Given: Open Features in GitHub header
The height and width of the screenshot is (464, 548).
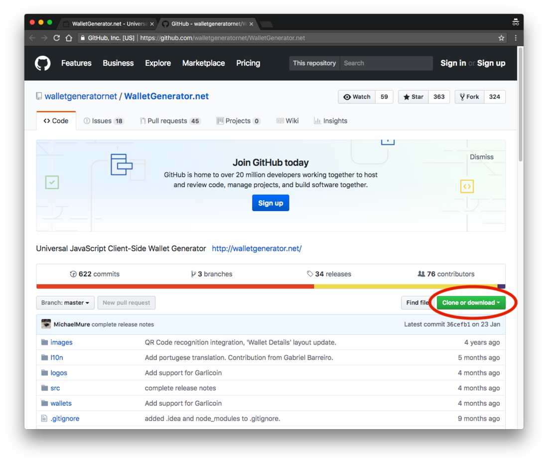Looking at the screenshot, I should [76, 63].
